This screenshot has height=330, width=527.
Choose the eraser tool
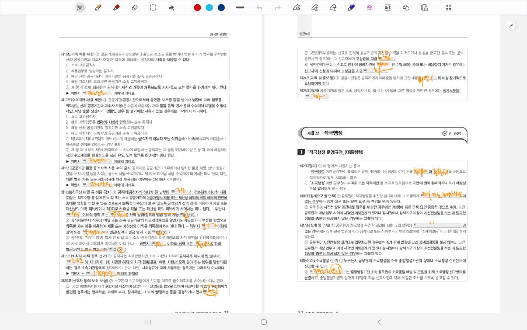click(x=135, y=8)
